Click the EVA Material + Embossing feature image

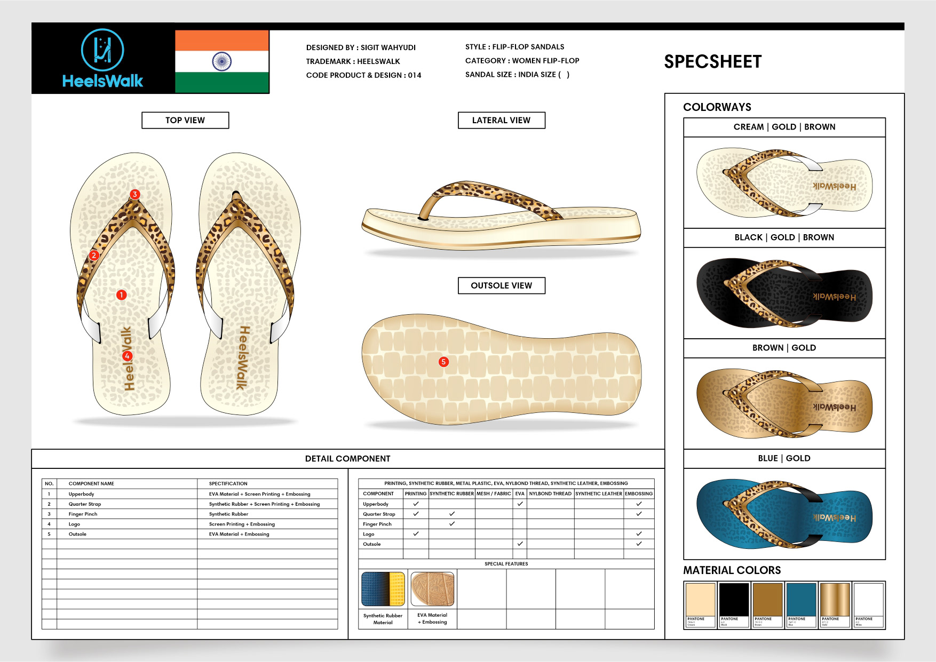(432, 589)
